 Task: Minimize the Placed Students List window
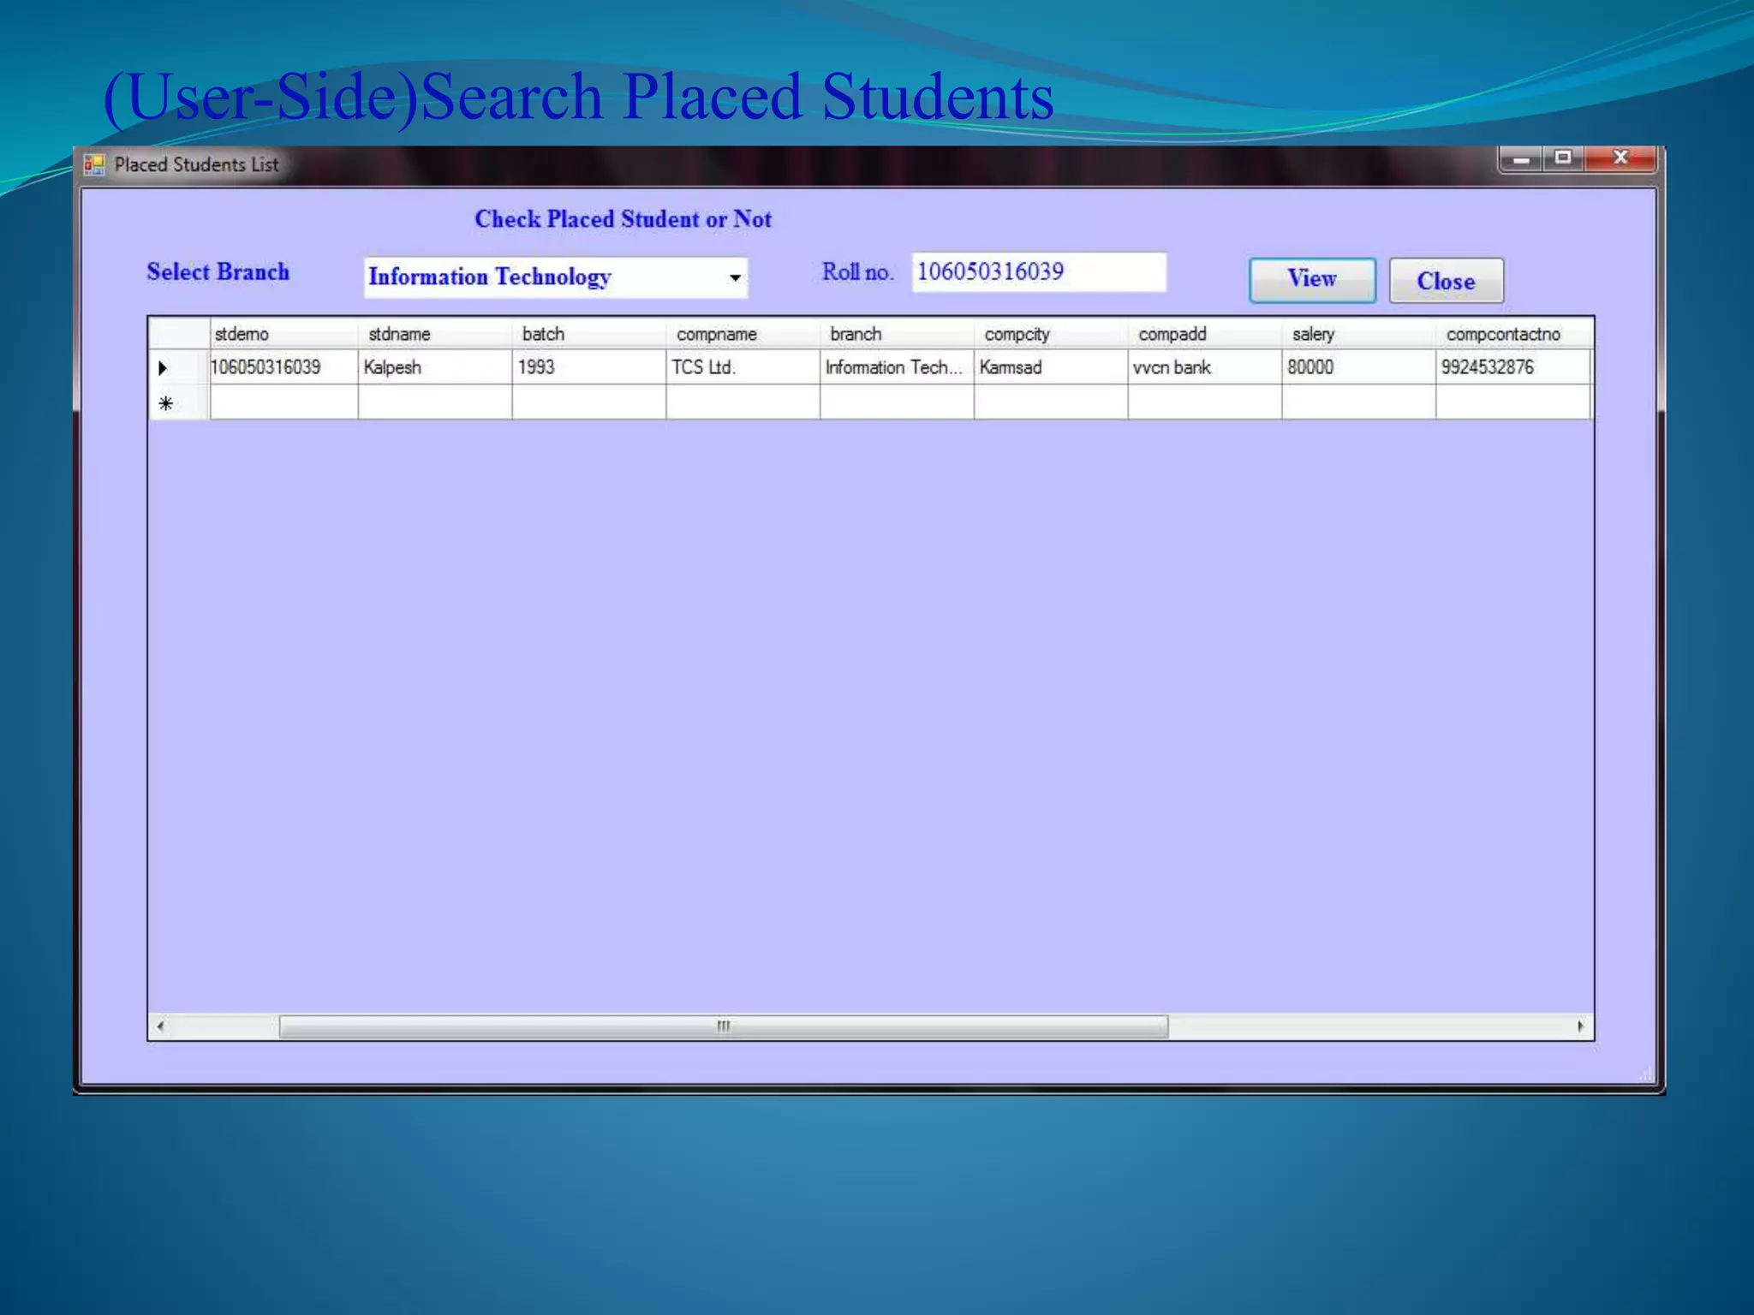point(1521,158)
